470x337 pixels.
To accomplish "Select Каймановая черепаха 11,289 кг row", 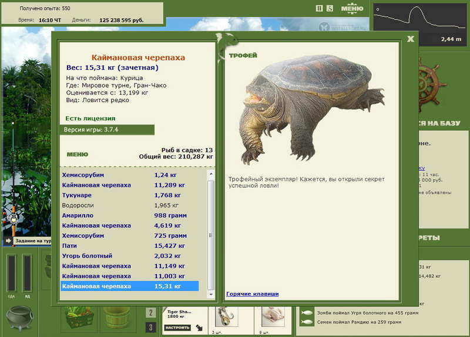I will [129, 185].
